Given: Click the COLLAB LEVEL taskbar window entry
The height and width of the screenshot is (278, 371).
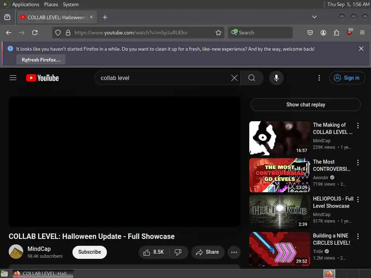Looking at the screenshot, I should click(x=43, y=274).
